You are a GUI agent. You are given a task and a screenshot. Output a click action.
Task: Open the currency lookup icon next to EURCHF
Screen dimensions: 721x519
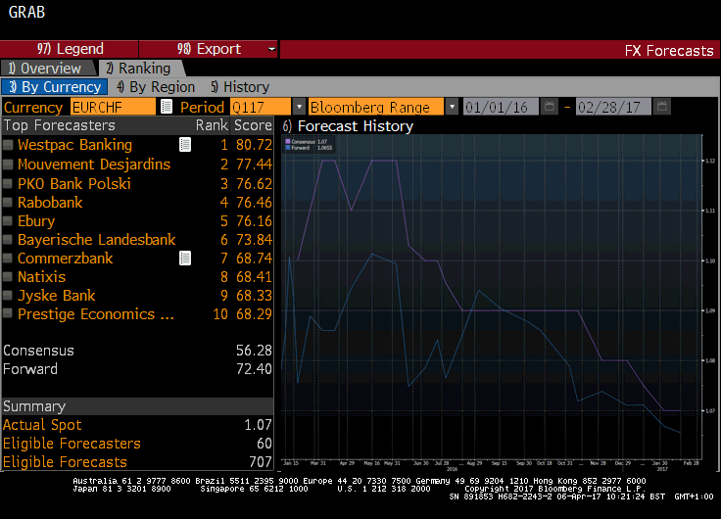click(167, 107)
